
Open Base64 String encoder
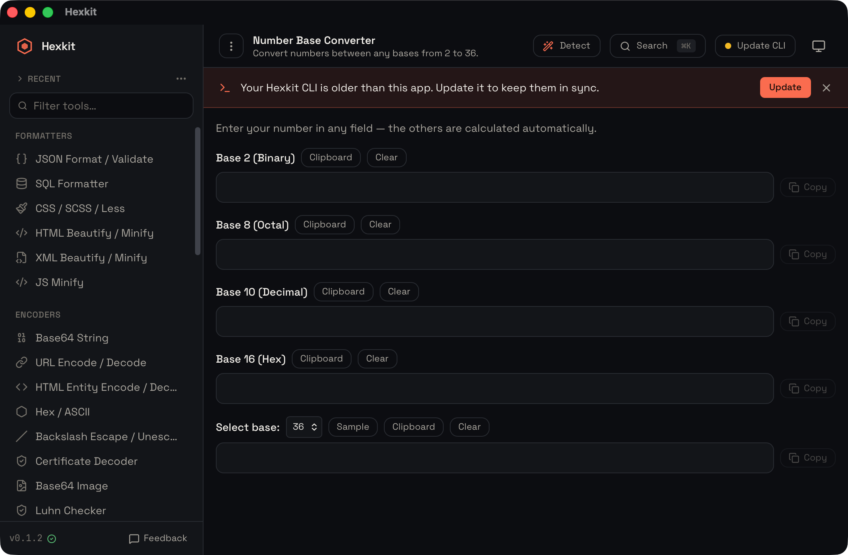101,338
